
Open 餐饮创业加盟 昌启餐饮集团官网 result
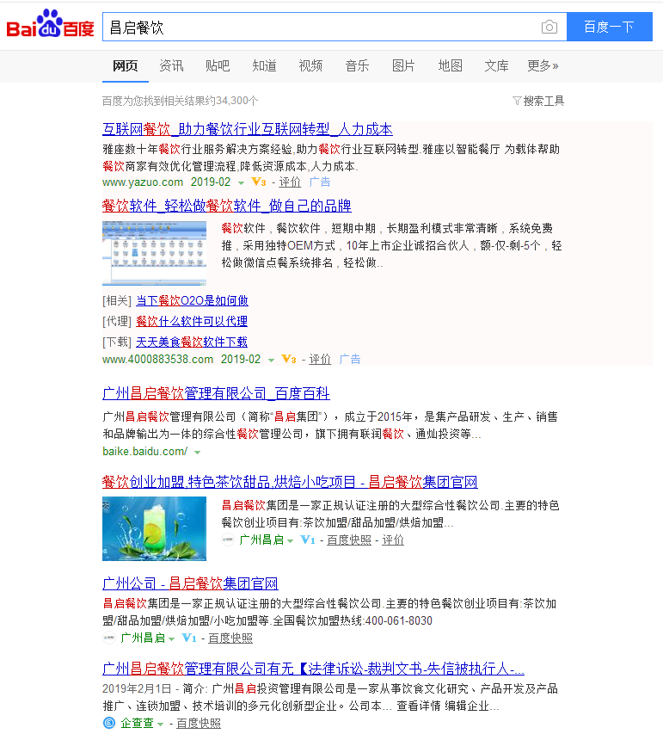pos(290,482)
